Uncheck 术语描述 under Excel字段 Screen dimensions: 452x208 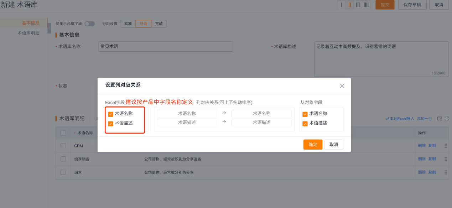tap(110, 124)
